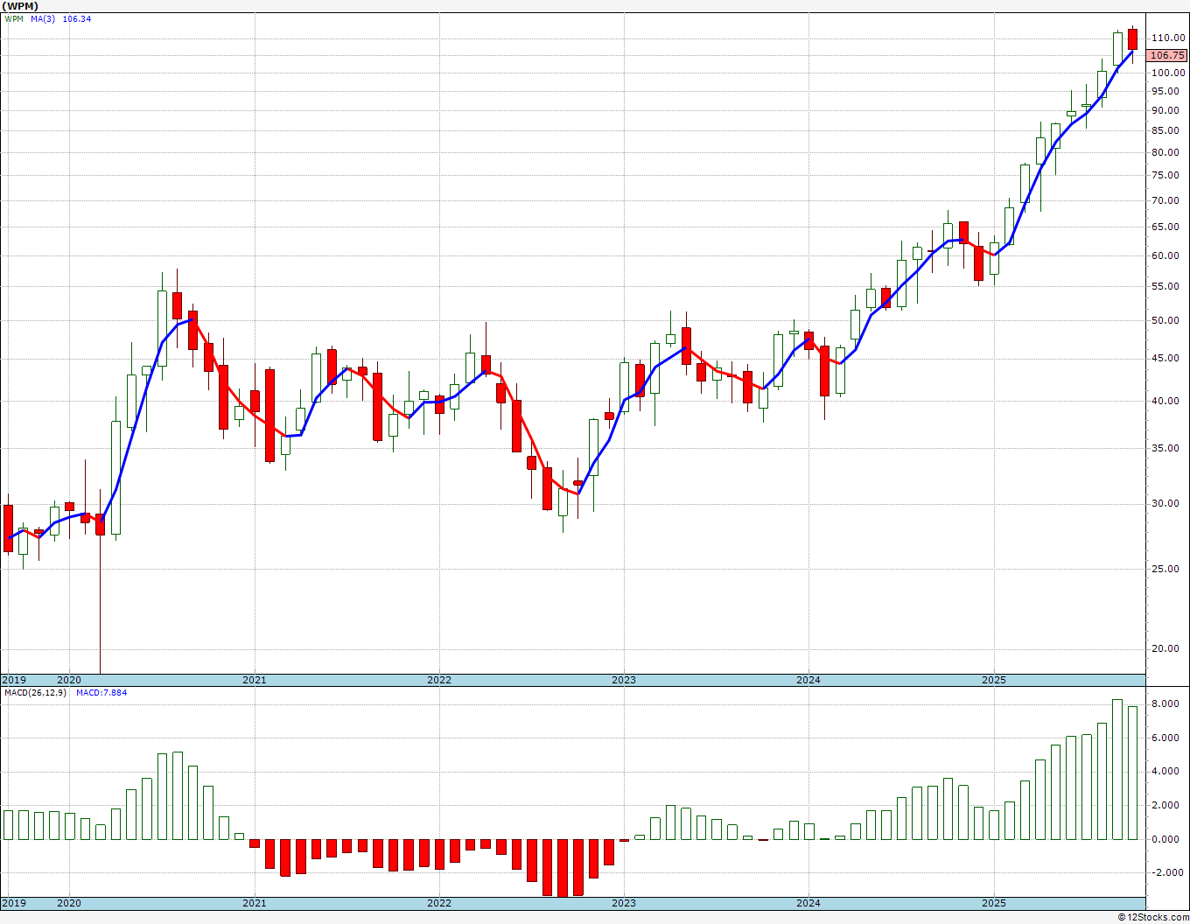1190x924 pixels.
Task: Select 2020 on the MACD panel time axis
Action: [68, 903]
